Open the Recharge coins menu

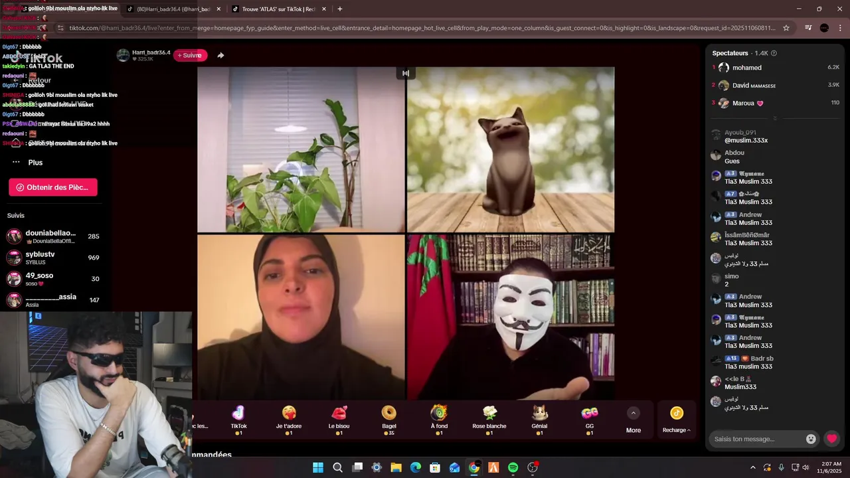(677, 420)
